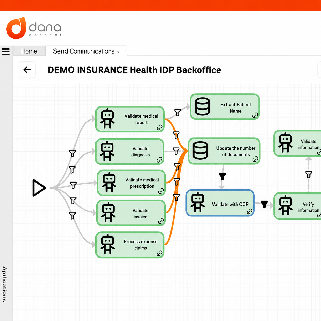Open the Aplications side panel
321x321 pixels.
coord(4,284)
